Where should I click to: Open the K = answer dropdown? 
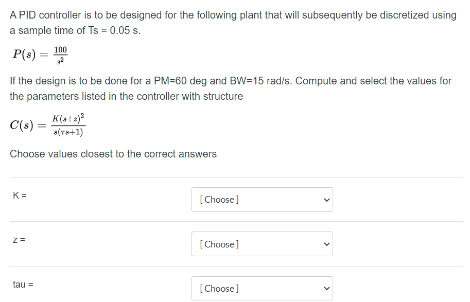coord(262,200)
